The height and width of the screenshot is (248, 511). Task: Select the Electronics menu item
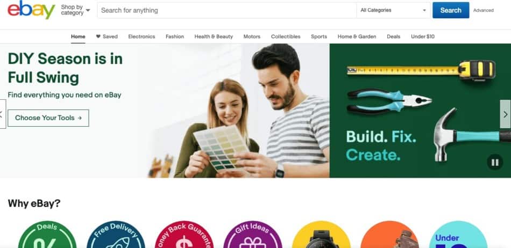click(x=141, y=37)
